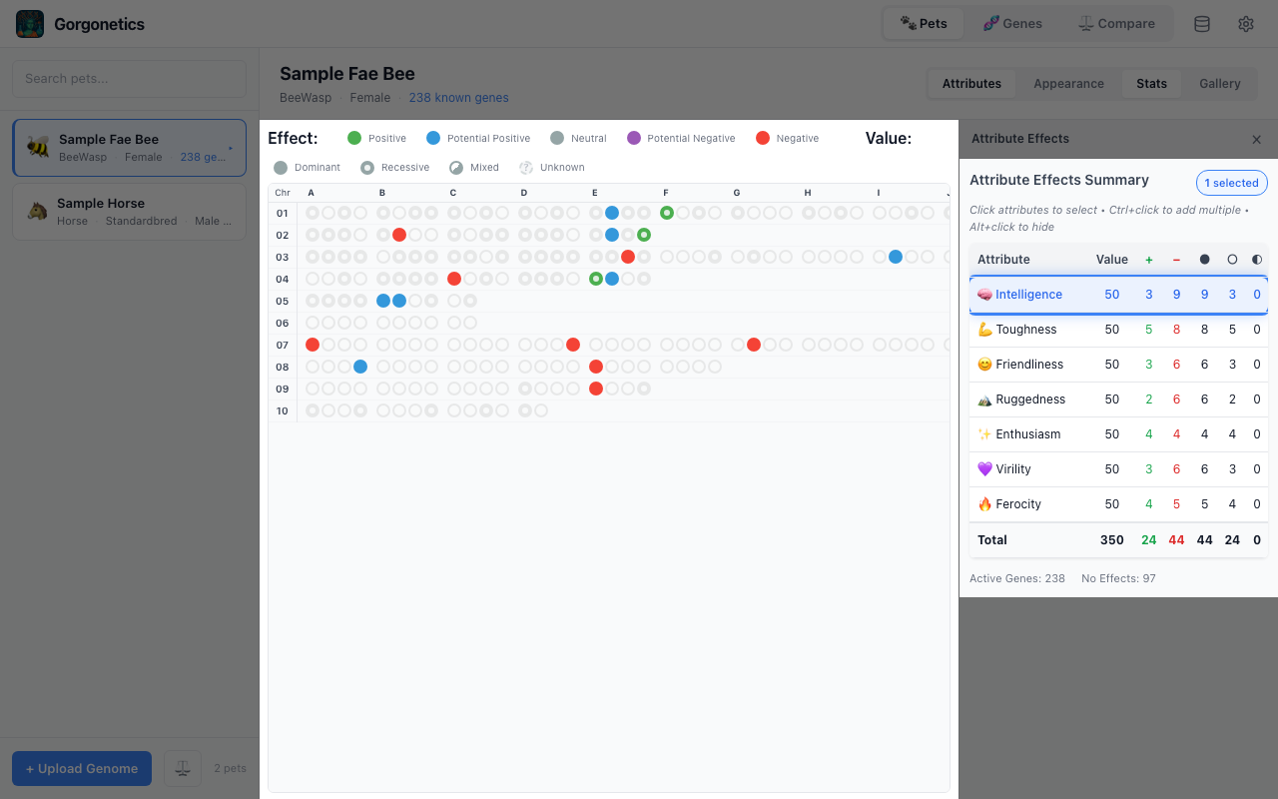
Task: Click in the Search pets field
Action: tap(129, 78)
